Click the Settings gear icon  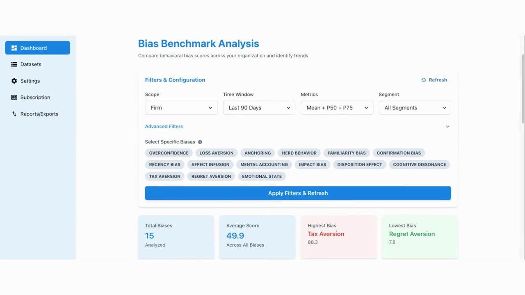click(x=14, y=81)
